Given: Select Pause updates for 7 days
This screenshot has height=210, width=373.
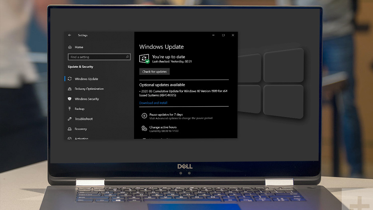Looking at the screenshot, I should 166,114.
